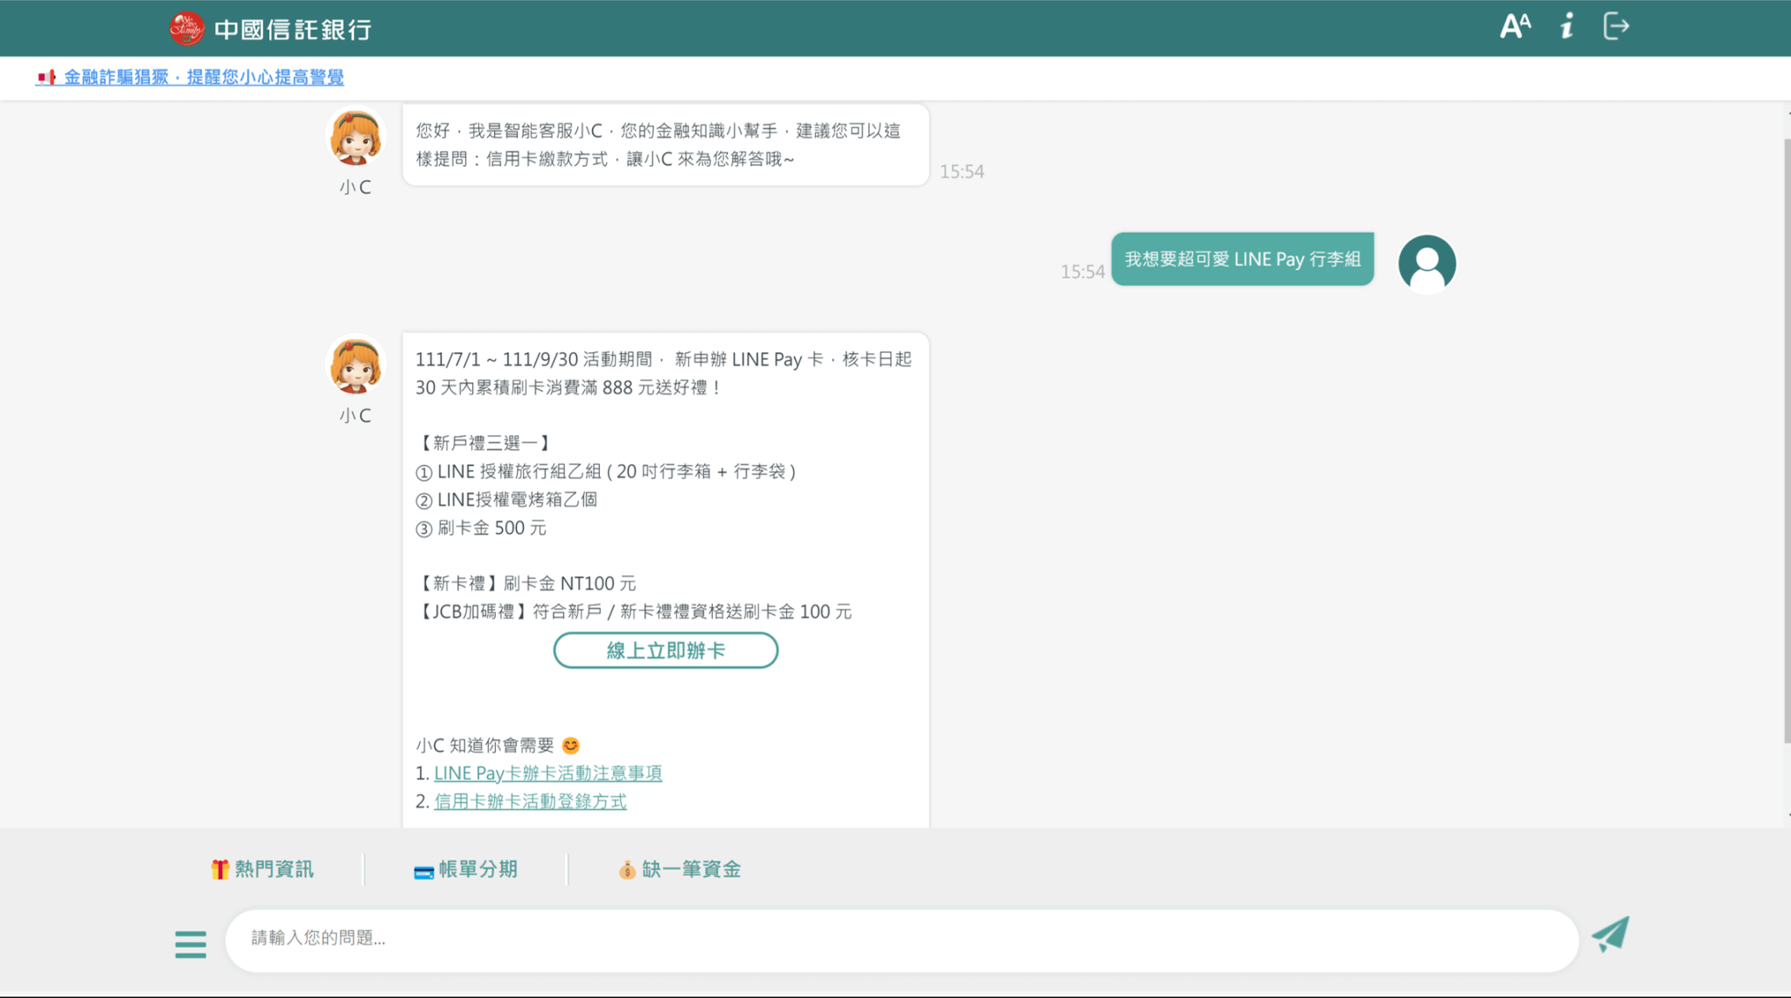Click the second 小C avatar near promotion message

point(355,365)
